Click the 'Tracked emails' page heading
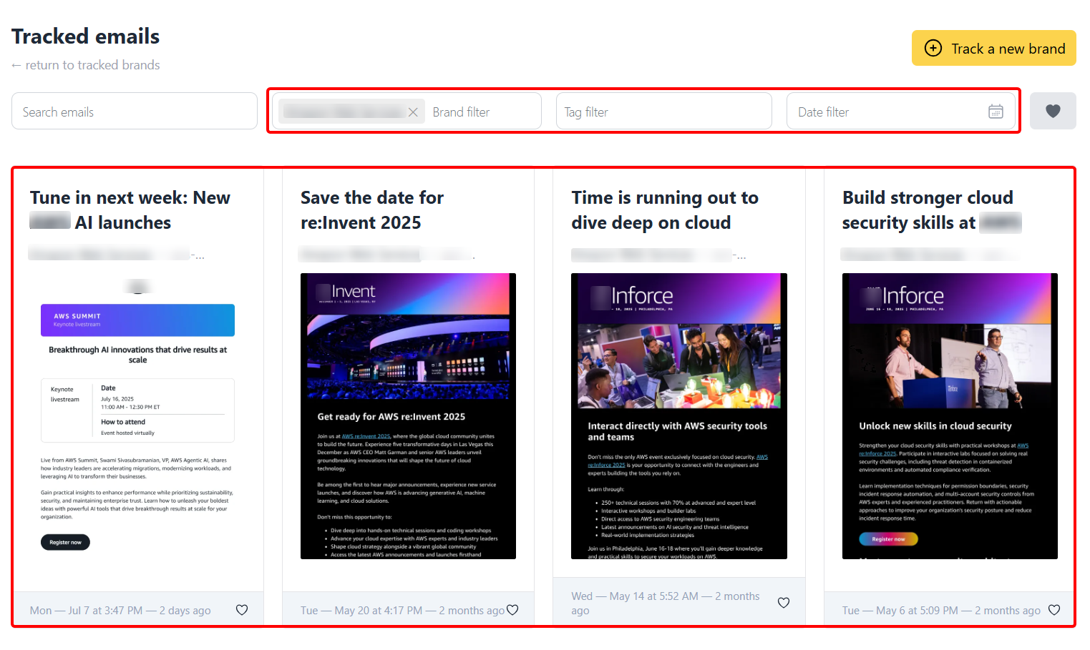This screenshot has width=1090, height=650. tap(86, 36)
